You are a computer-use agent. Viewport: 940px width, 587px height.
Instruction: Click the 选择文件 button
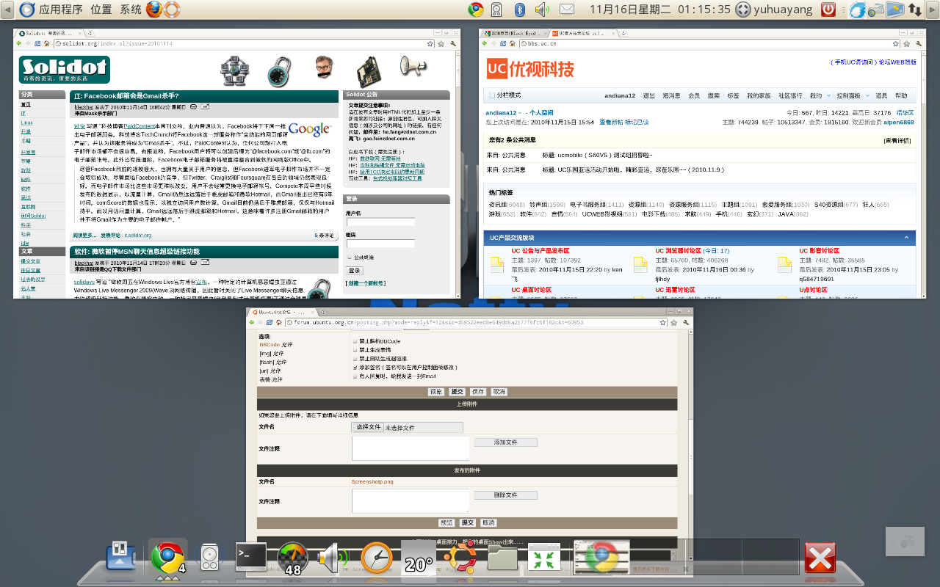[368, 427]
